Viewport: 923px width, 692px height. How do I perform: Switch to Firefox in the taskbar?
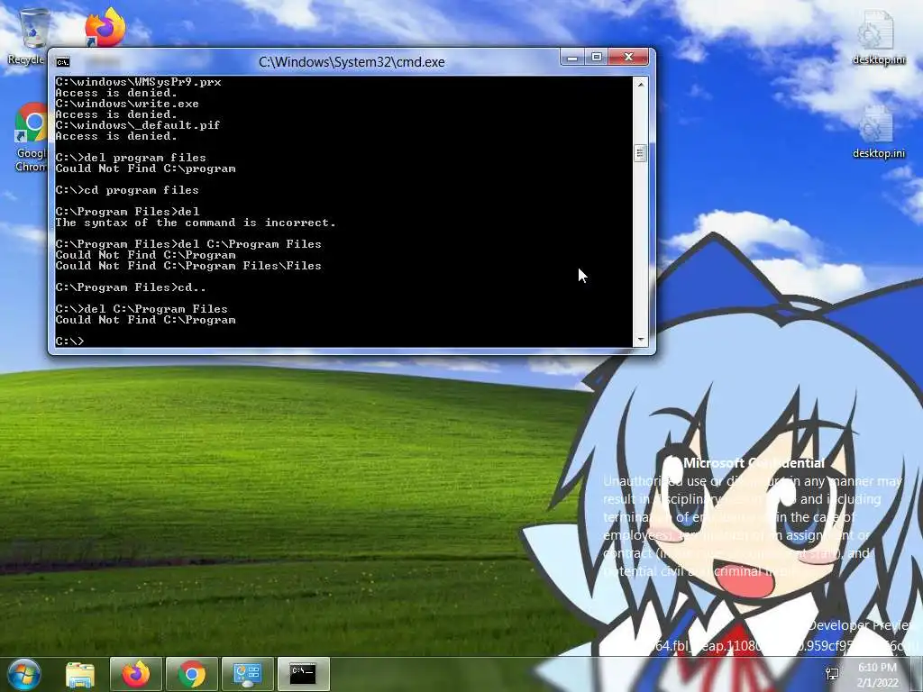pos(135,674)
